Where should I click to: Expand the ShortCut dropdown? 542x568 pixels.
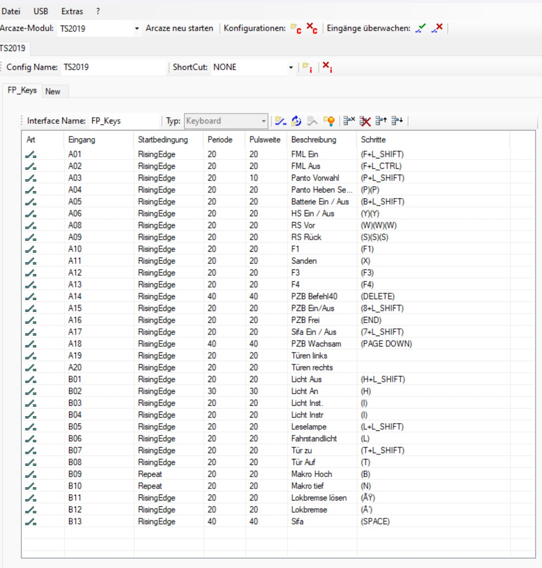(291, 68)
